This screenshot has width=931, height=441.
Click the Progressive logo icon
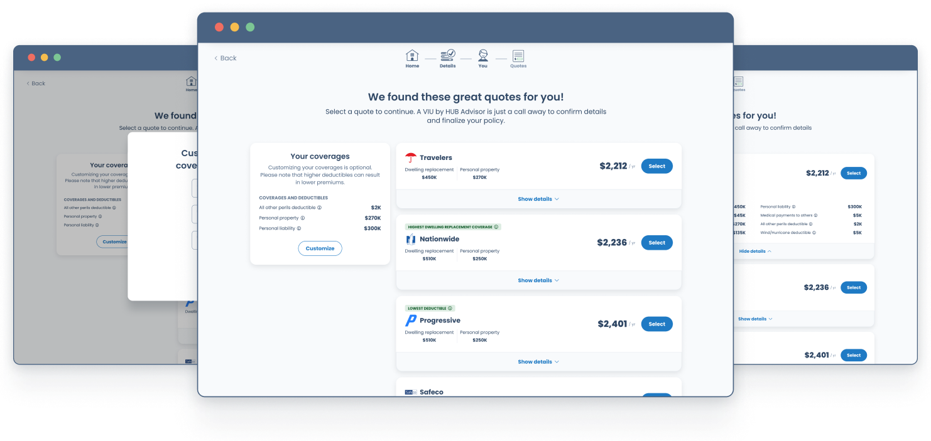411,321
